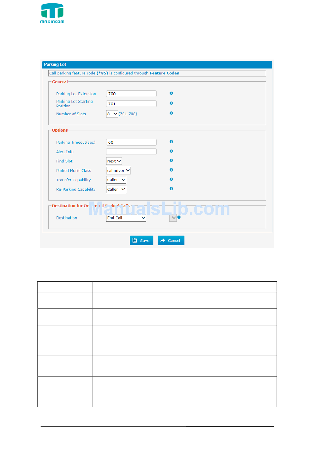Click info icon beside Destination dropdowns

coord(179,217)
